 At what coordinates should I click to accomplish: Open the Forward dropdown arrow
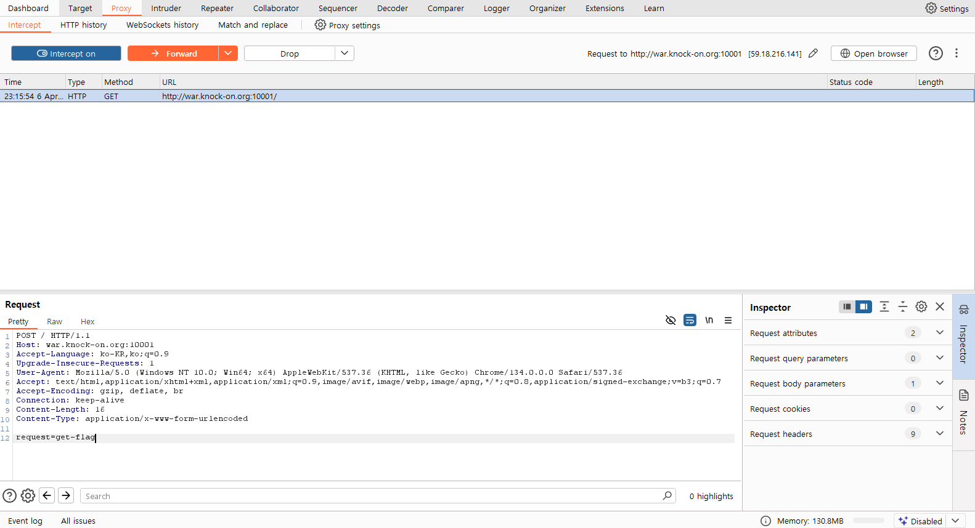pos(228,54)
